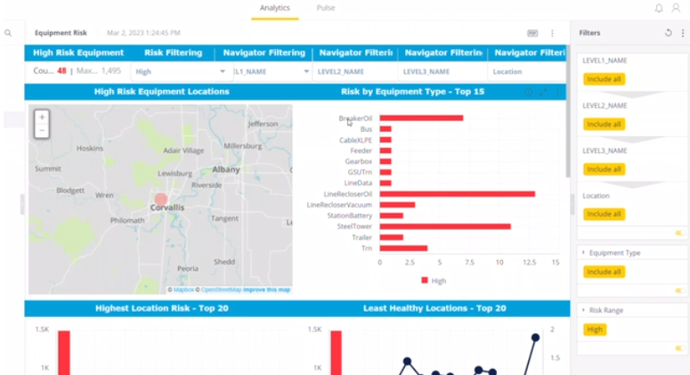Reset filters with the refresh icon
The image size is (690, 375).
pos(668,33)
